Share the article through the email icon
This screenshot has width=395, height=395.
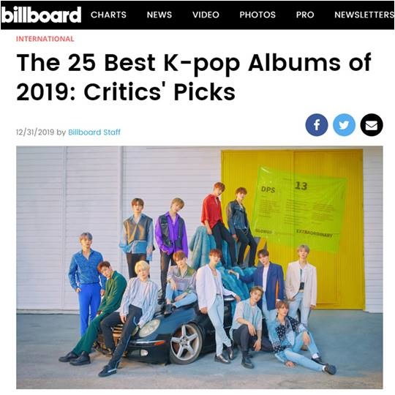pos(372,125)
